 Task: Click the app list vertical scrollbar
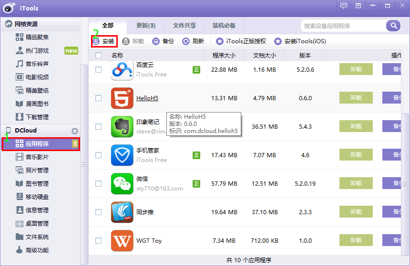tap(405, 184)
